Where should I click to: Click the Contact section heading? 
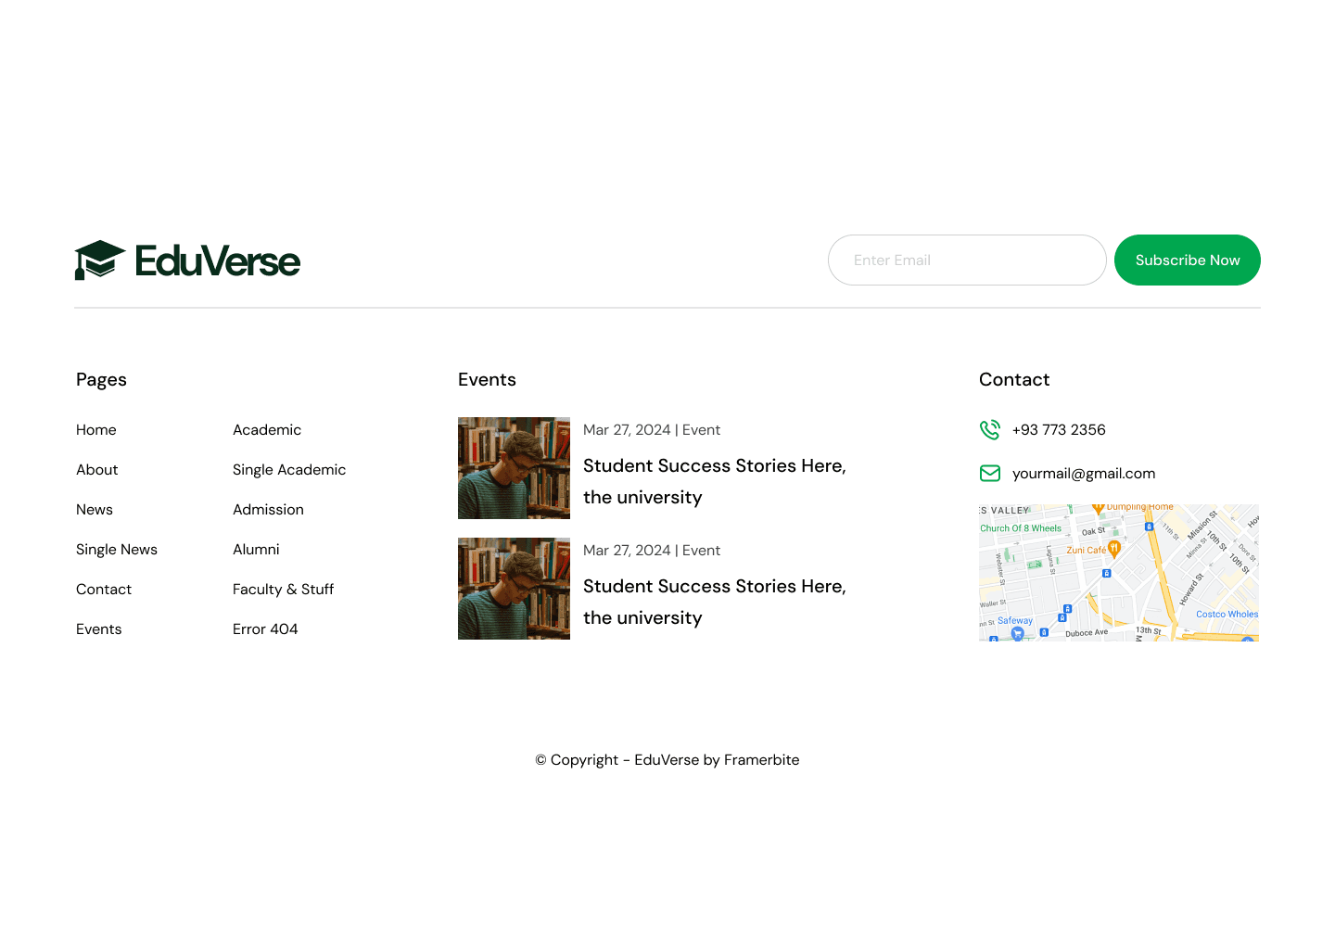[1014, 380]
